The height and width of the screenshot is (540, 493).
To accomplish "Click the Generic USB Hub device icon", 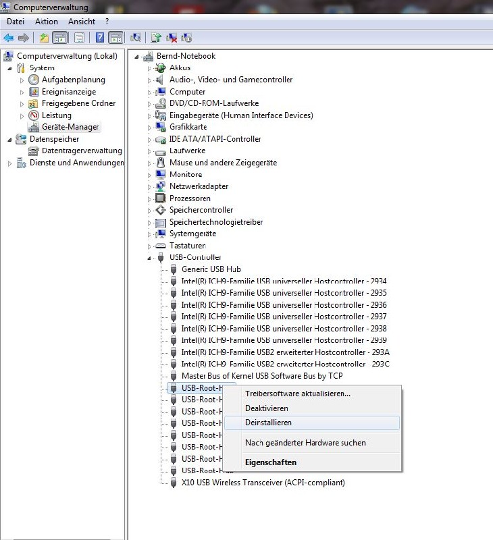I will (x=174, y=269).
